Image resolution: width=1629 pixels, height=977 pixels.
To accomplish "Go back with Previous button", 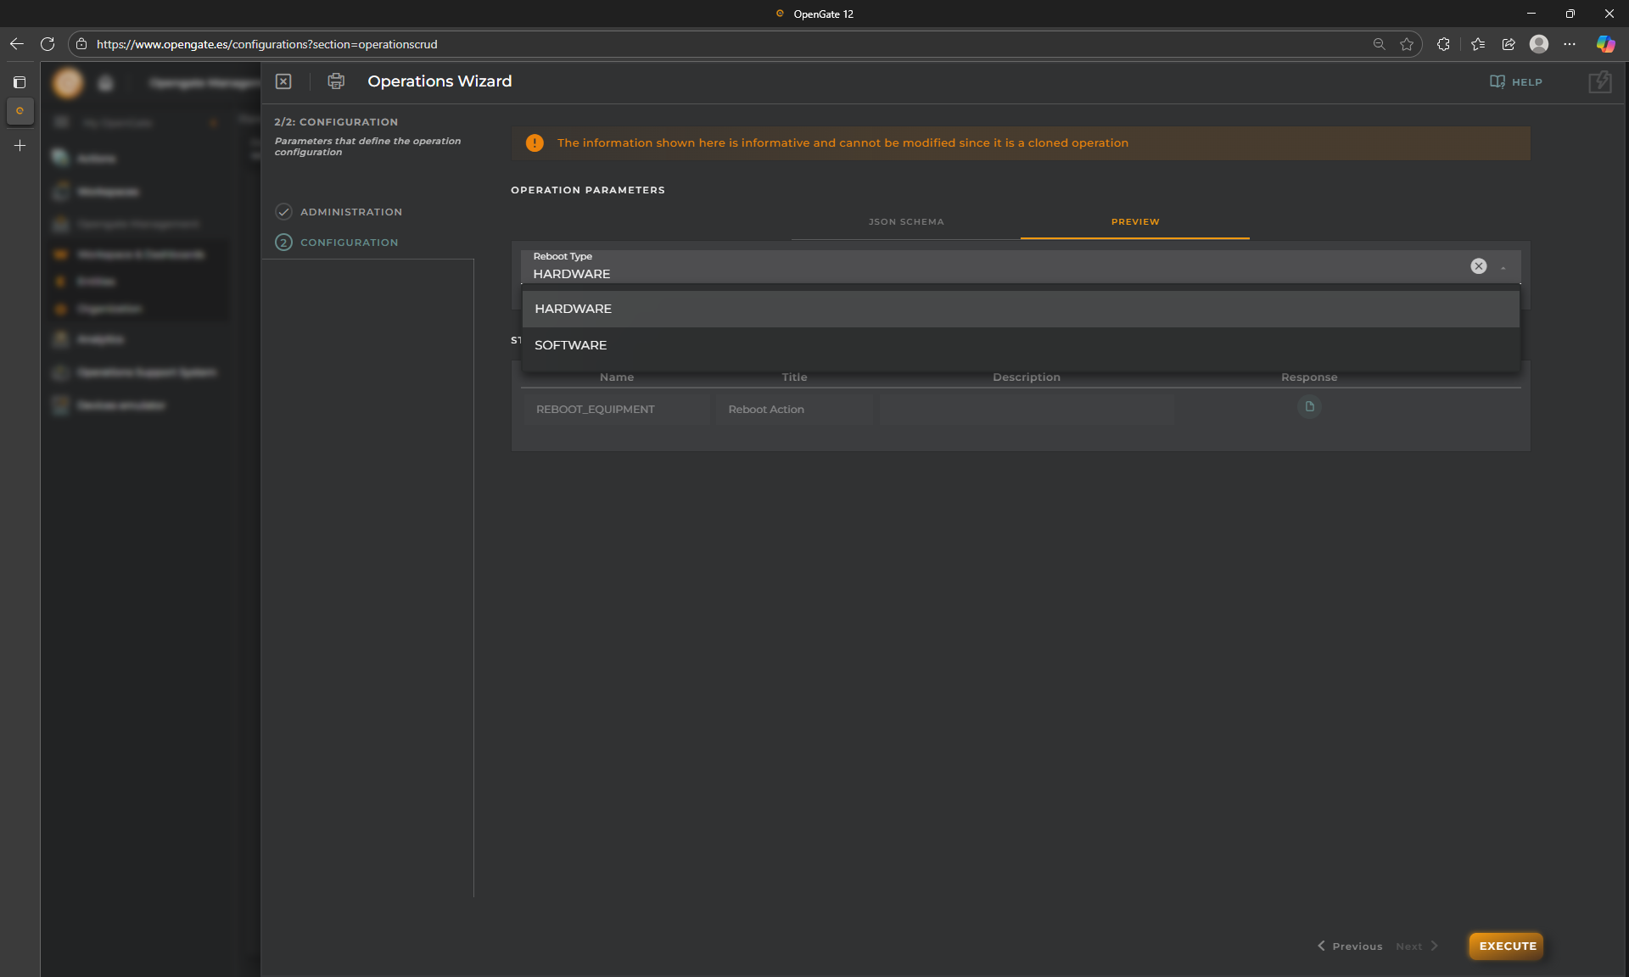I will coord(1350,946).
